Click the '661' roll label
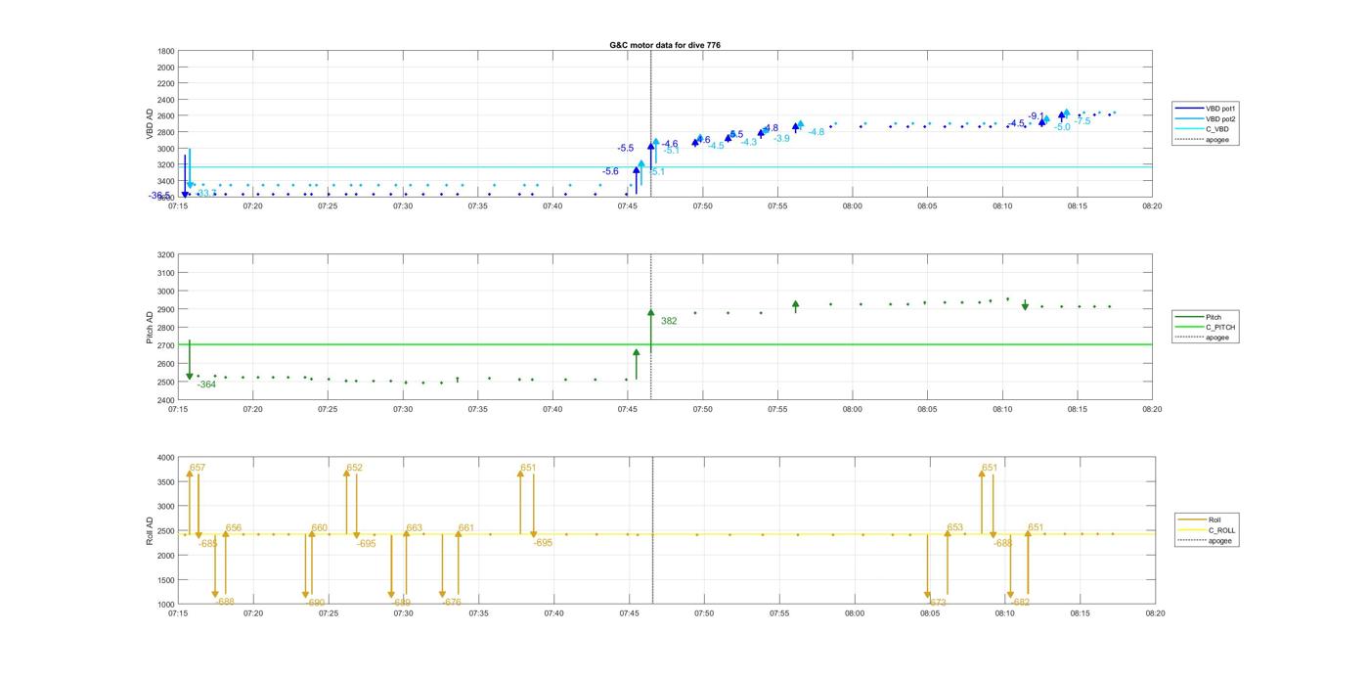This screenshot has width=1369, height=678. coord(466,528)
